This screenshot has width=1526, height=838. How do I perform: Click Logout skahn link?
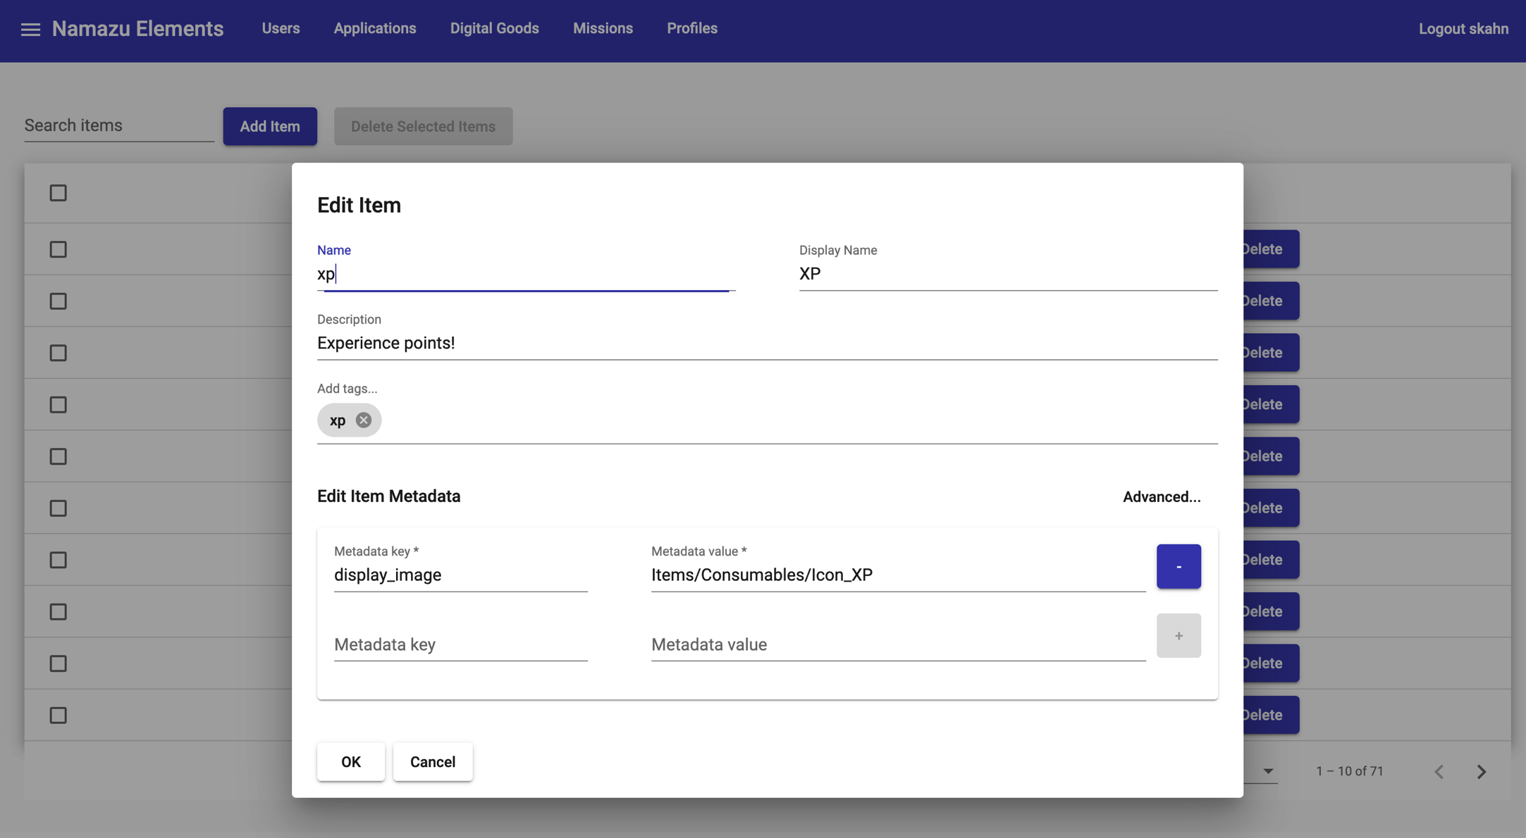pyautogui.click(x=1463, y=29)
